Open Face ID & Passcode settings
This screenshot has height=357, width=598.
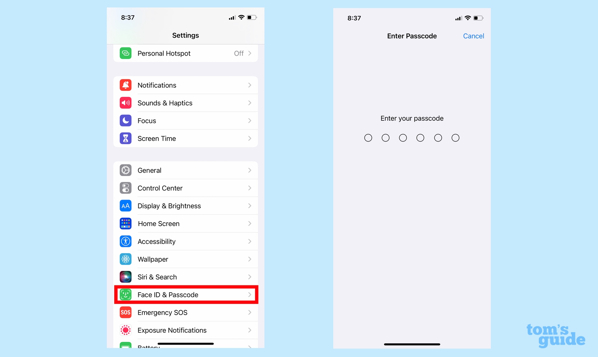coord(186,295)
